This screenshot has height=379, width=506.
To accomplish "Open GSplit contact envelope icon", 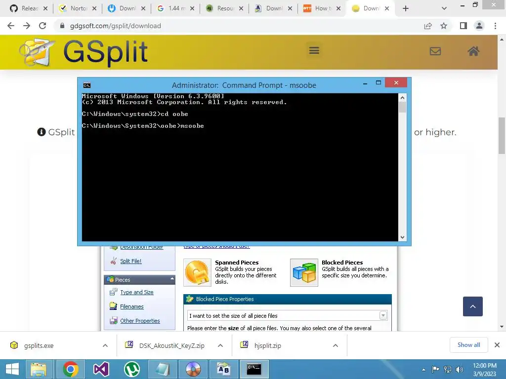I will (435, 51).
